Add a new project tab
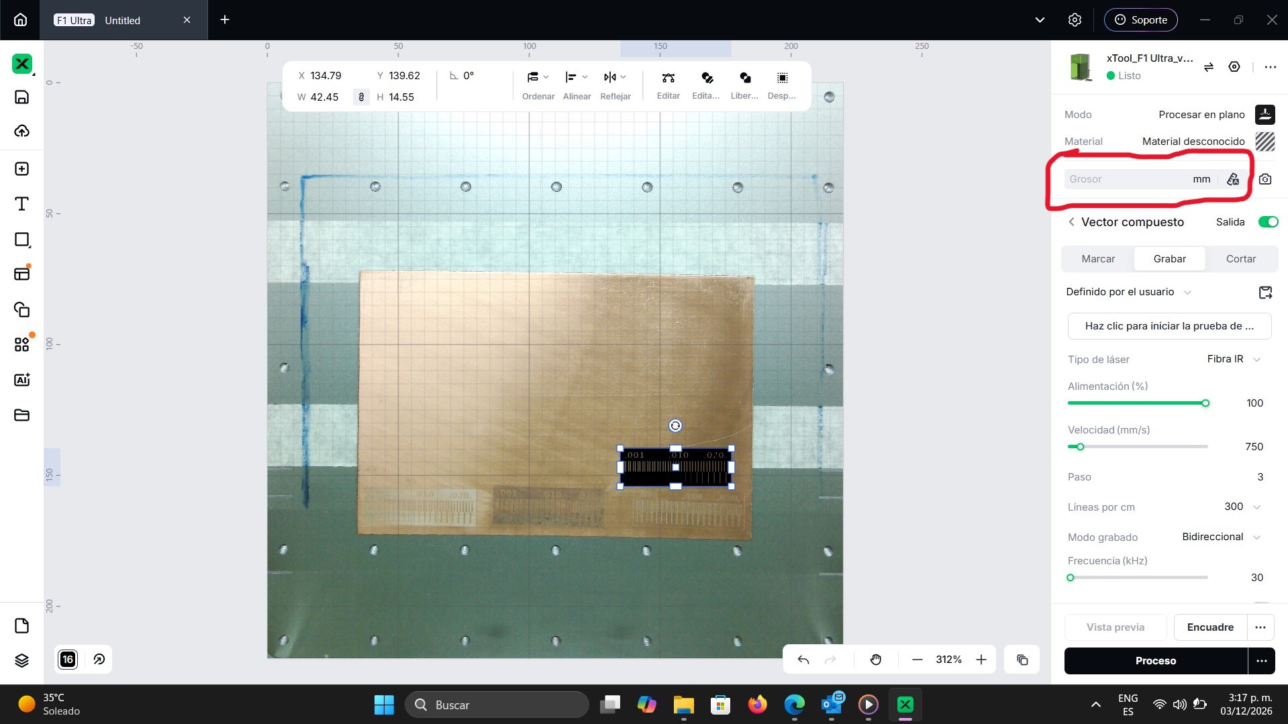The image size is (1288, 724). click(225, 20)
